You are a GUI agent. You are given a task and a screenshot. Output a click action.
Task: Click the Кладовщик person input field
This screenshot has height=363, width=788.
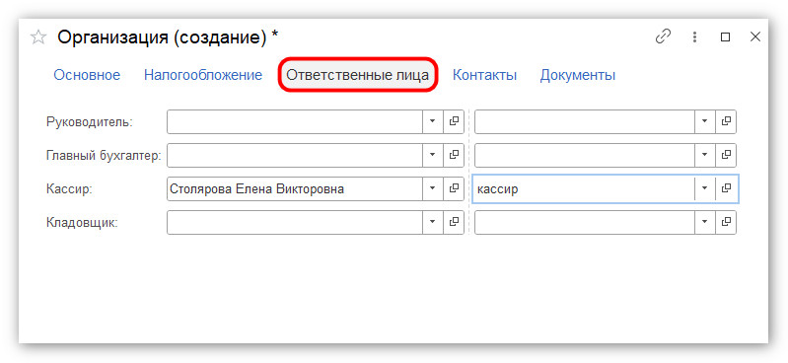point(295,222)
